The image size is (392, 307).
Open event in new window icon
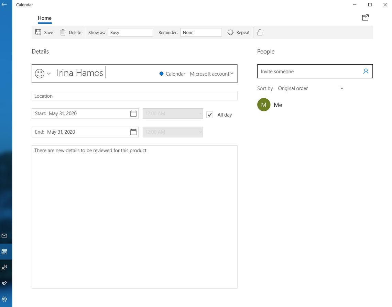pos(365,17)
